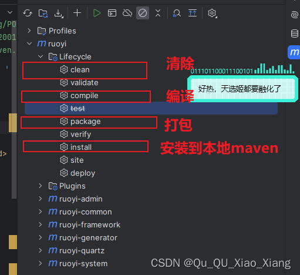
Task: Expand the ruoyi-quartz module
Action: [x=41, y=250]
